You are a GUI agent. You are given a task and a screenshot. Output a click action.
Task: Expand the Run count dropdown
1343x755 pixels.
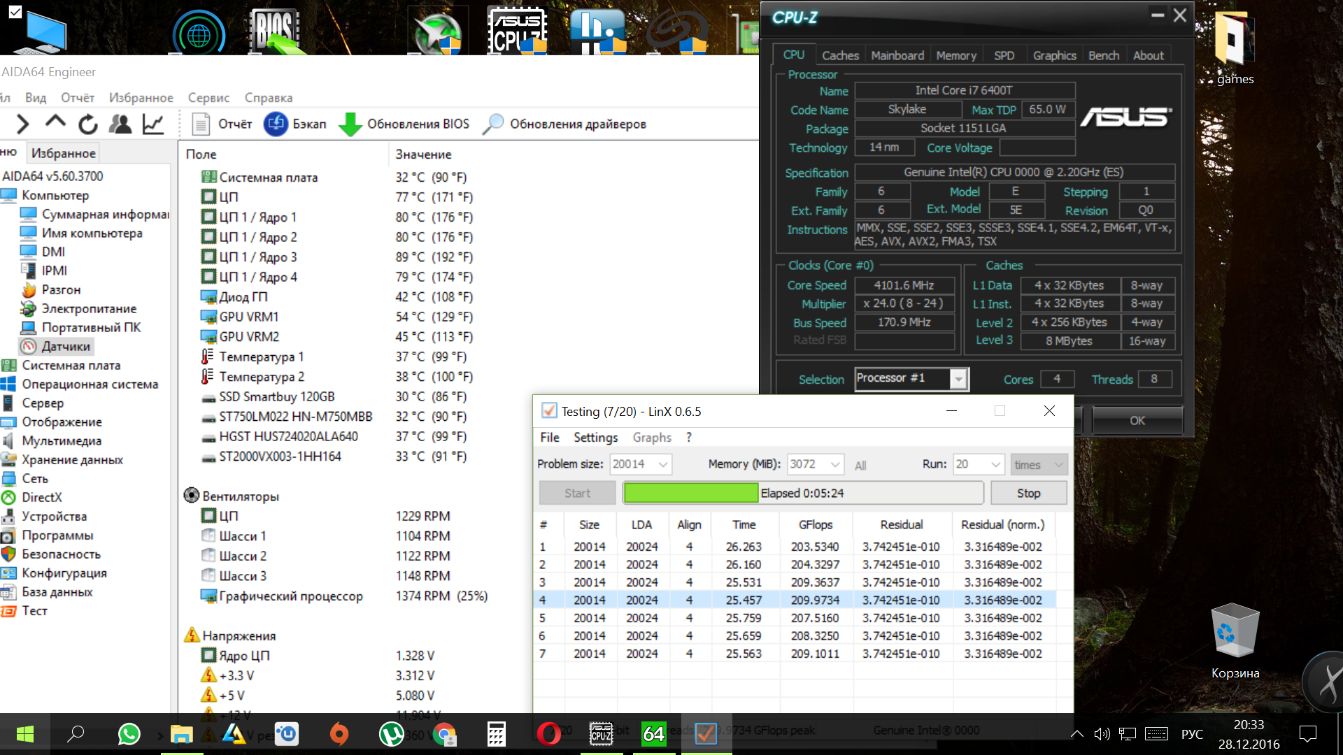[x=995, y=464]
